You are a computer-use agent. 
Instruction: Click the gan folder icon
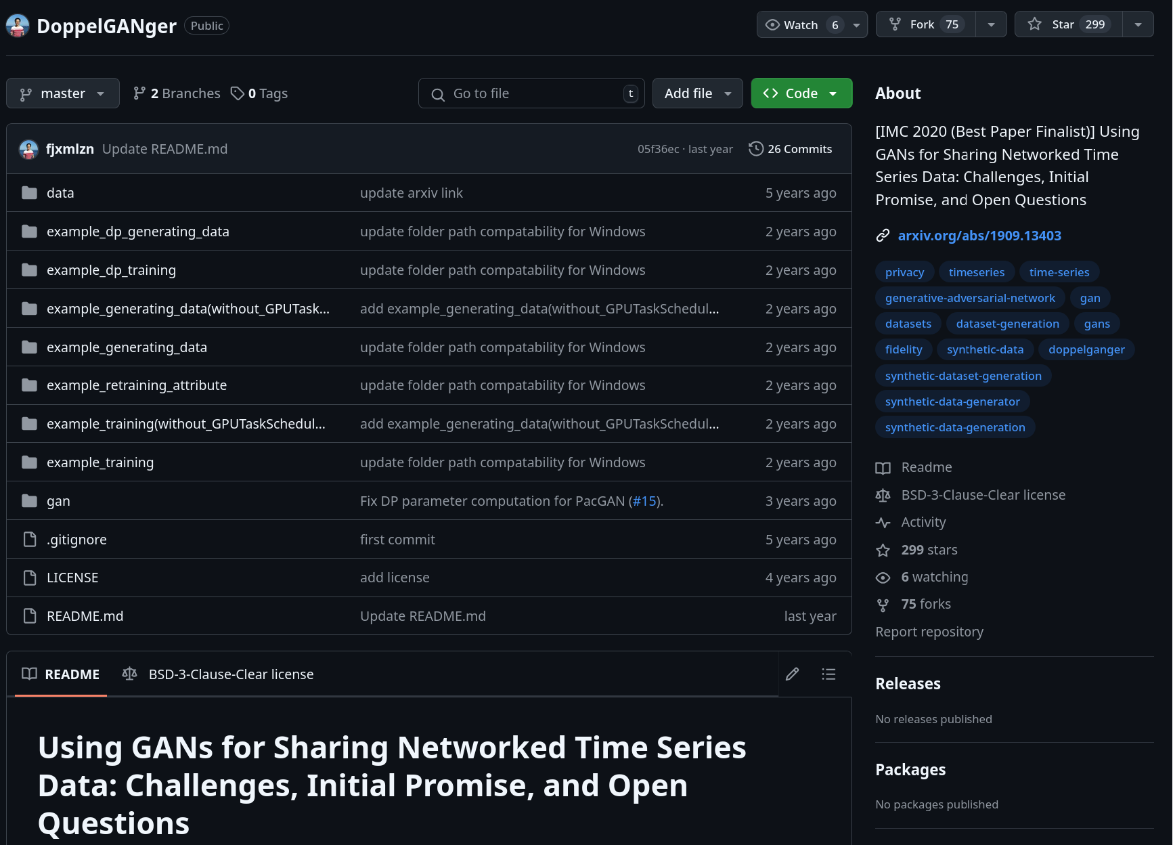pyautogui.click(x=29, y=501)
